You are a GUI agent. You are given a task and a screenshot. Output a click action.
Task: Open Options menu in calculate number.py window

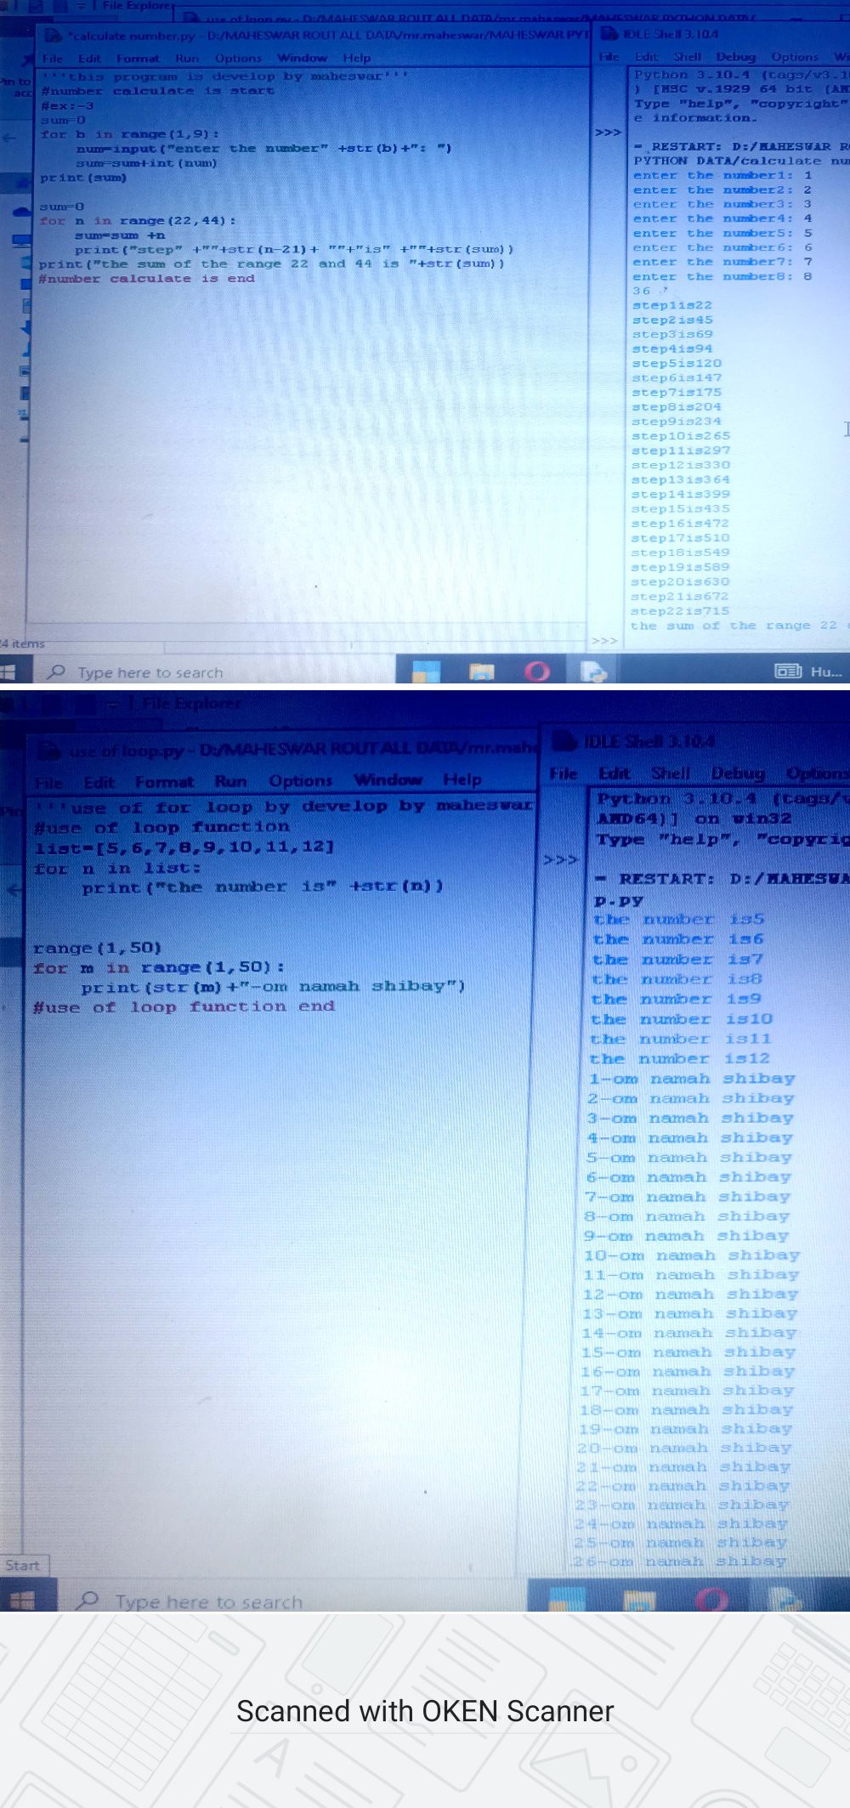[x=238, y=59]
